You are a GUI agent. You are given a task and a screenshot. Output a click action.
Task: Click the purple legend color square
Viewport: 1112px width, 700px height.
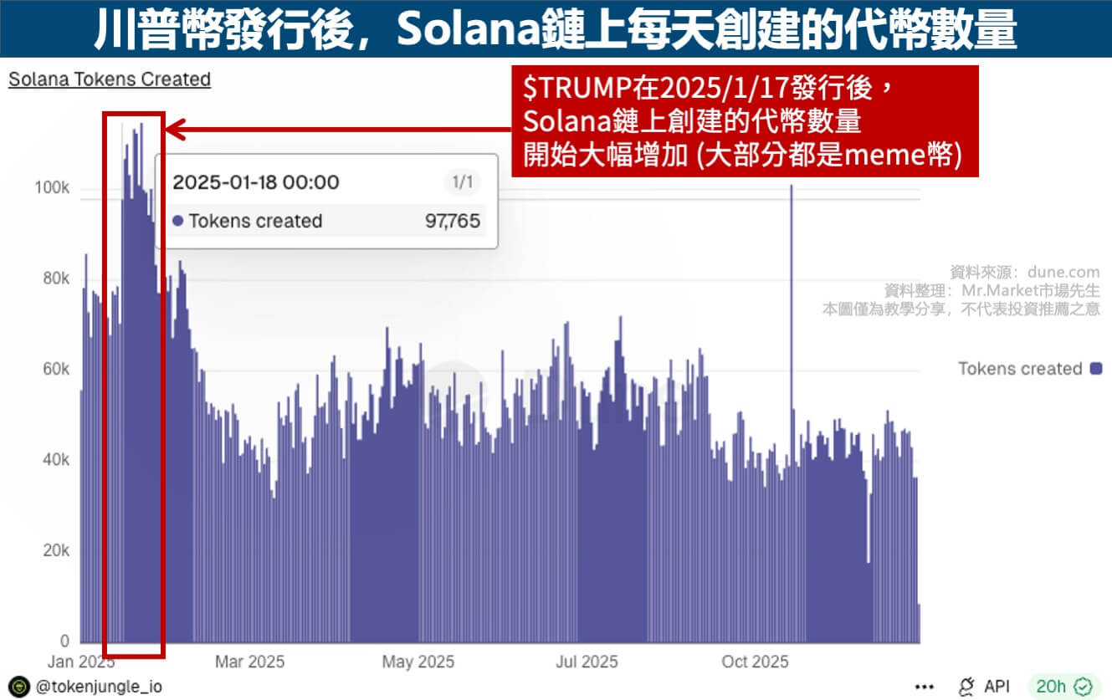(x=1095, y=369)
